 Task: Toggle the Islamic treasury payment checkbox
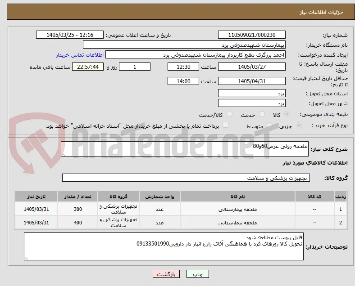point(225,125)
